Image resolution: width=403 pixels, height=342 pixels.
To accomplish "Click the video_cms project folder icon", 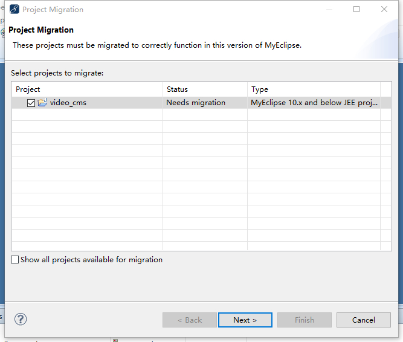I will coord(42,103).
